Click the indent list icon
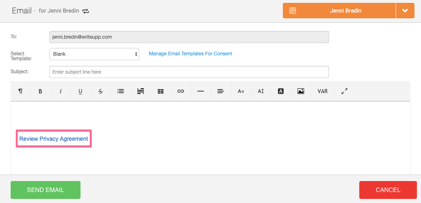 tap(141, 91)
